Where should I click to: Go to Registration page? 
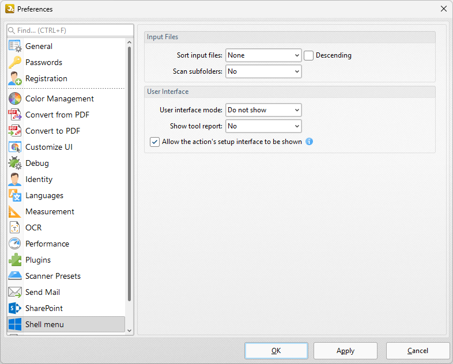66,78
